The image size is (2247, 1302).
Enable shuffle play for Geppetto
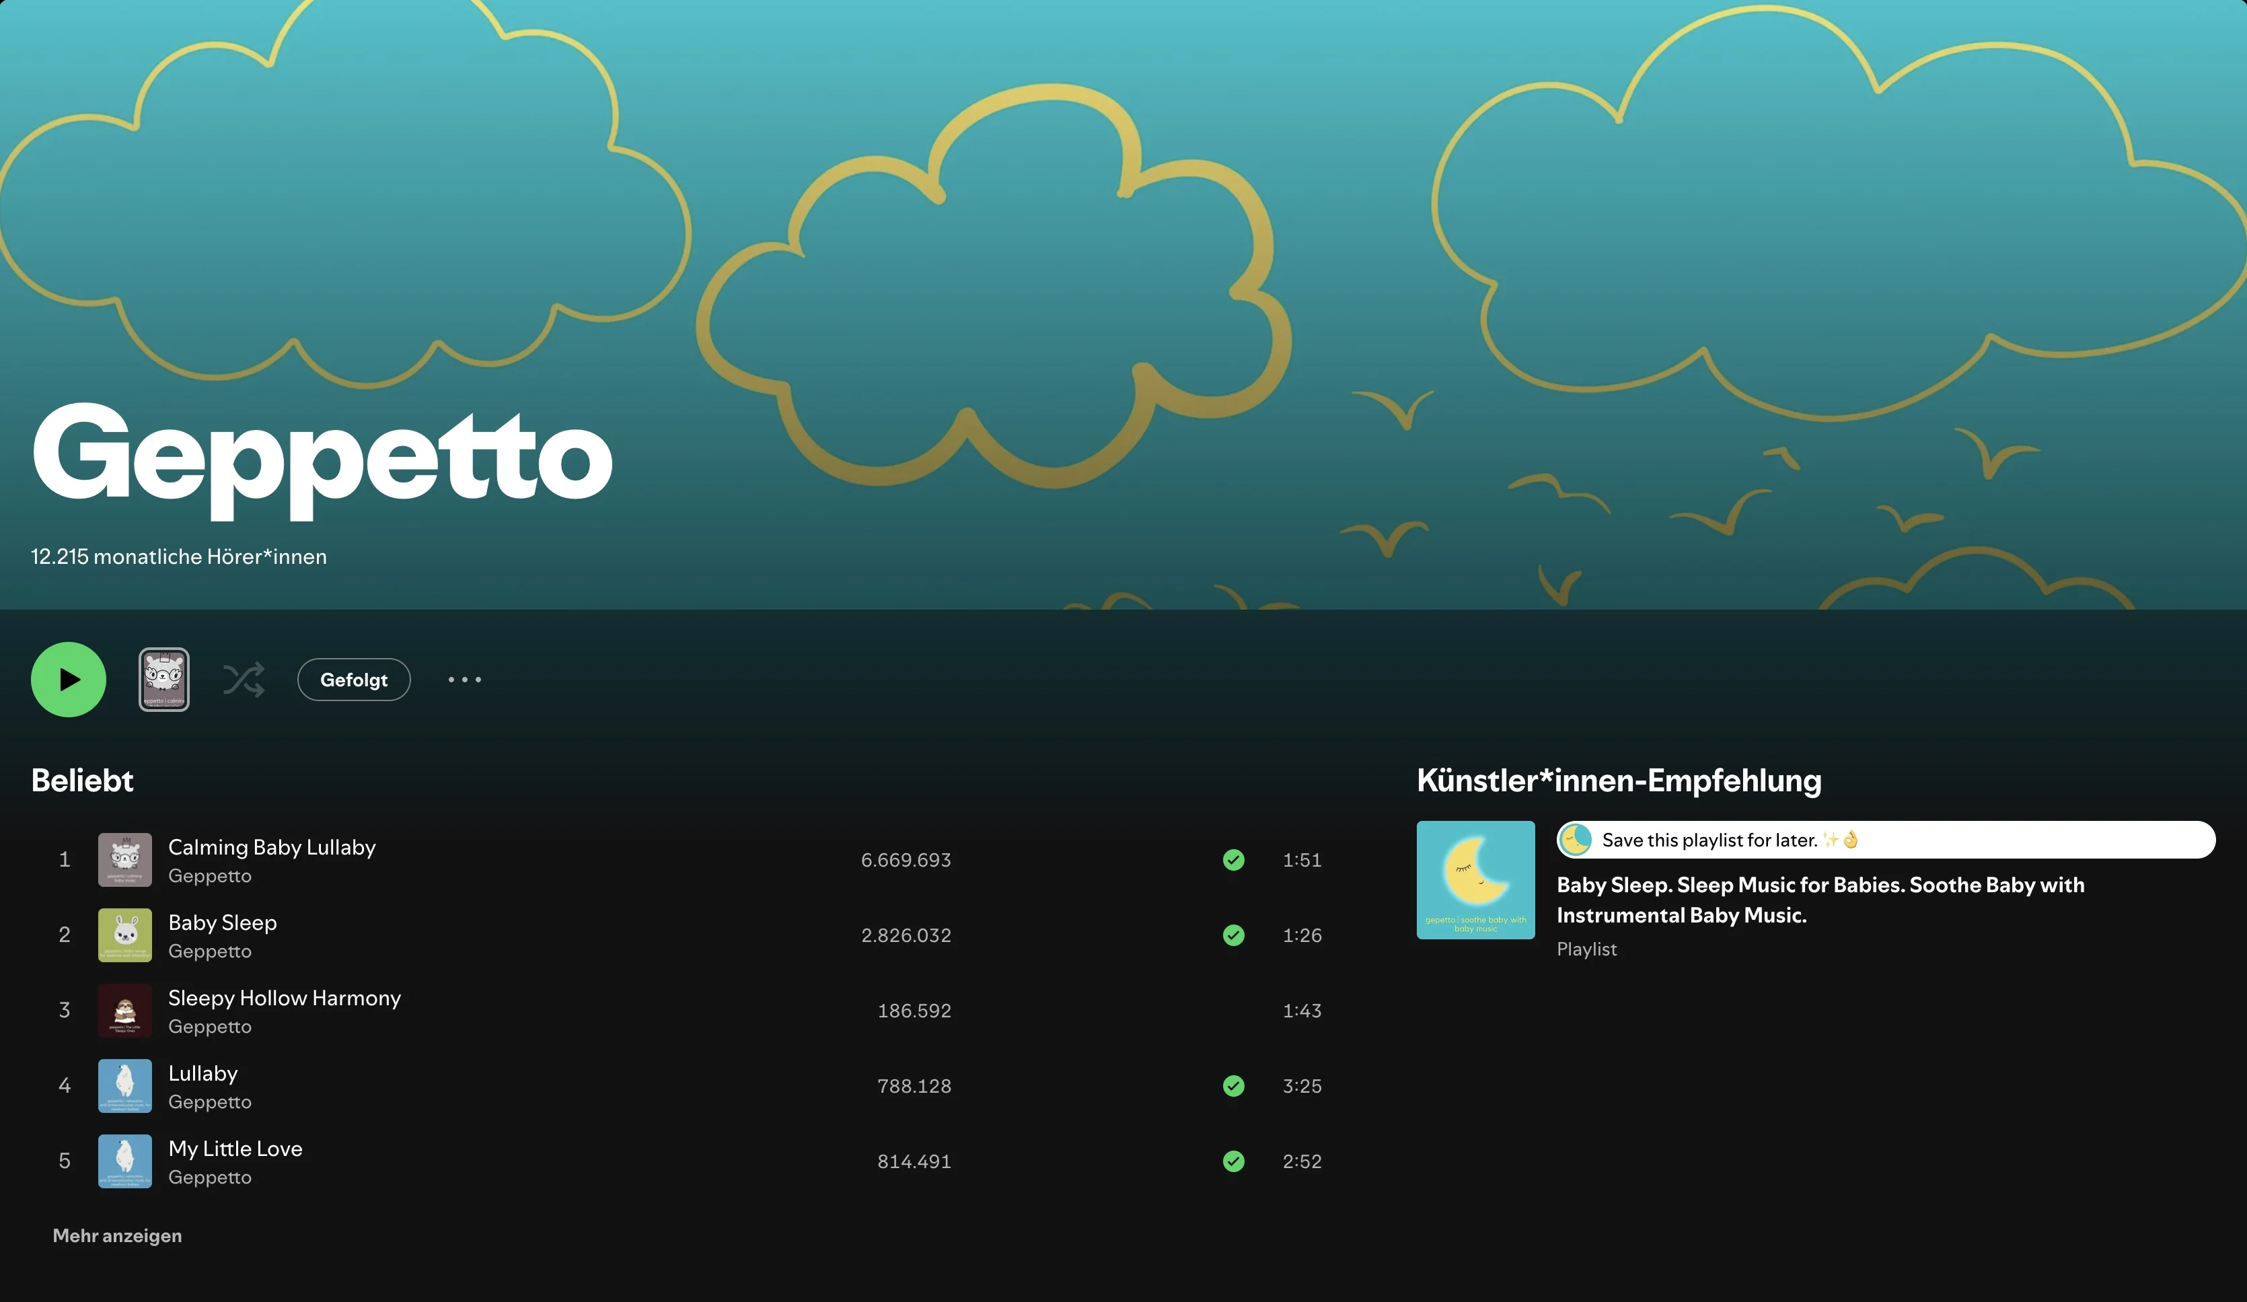click(x=244, y=680)
